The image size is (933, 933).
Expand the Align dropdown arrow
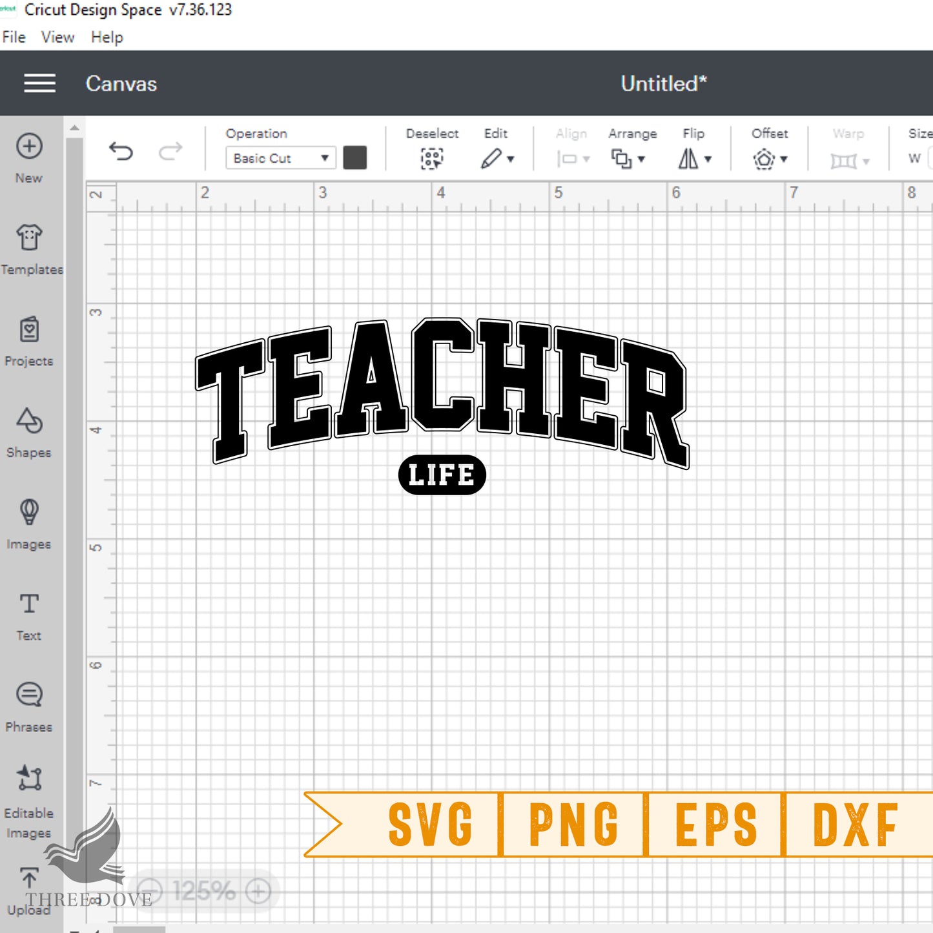click(x=586, y=159)
